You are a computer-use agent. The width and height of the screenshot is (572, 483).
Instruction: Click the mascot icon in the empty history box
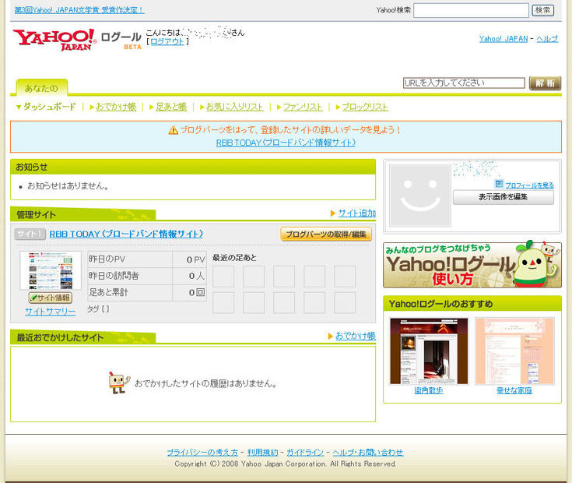click(x=119, y=383)
